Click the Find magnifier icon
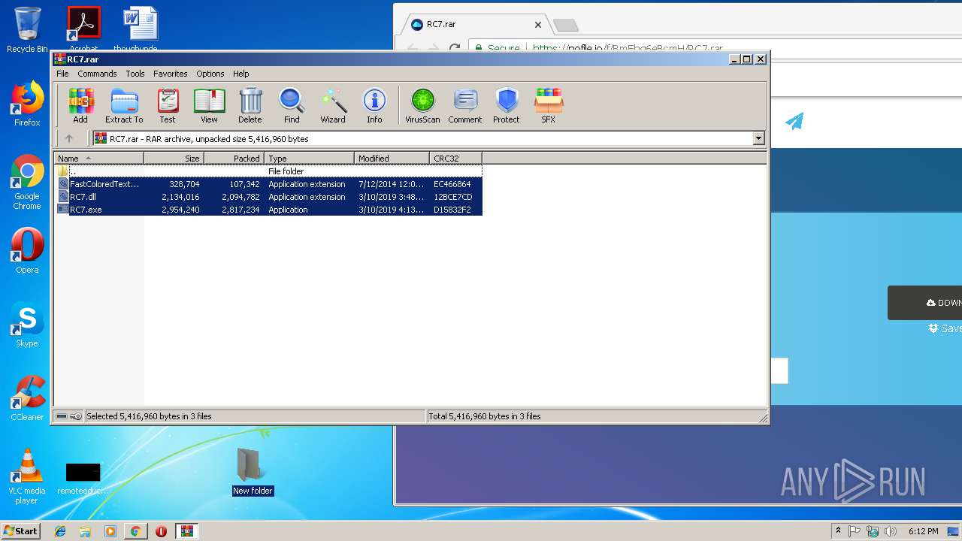 pos(292,106)
